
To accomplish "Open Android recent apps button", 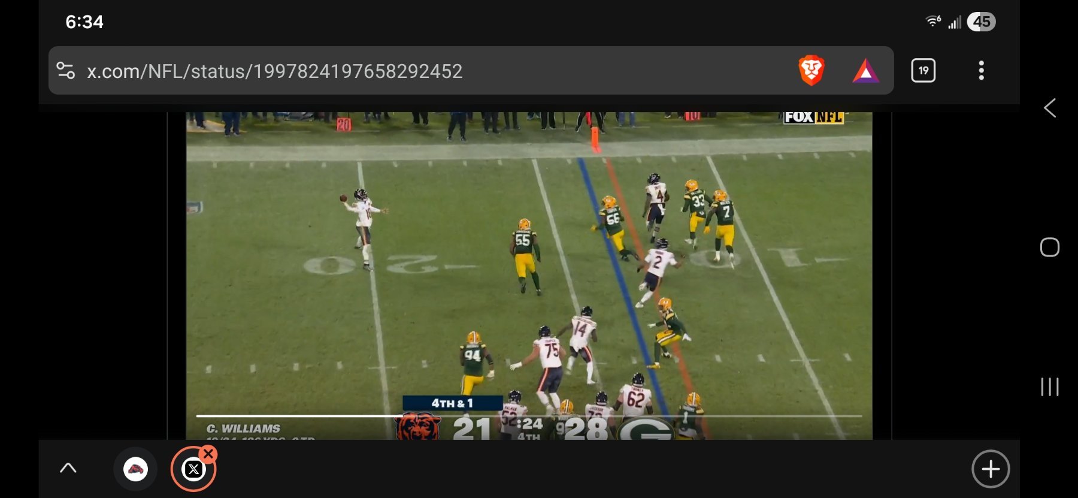I will 1049,387.
